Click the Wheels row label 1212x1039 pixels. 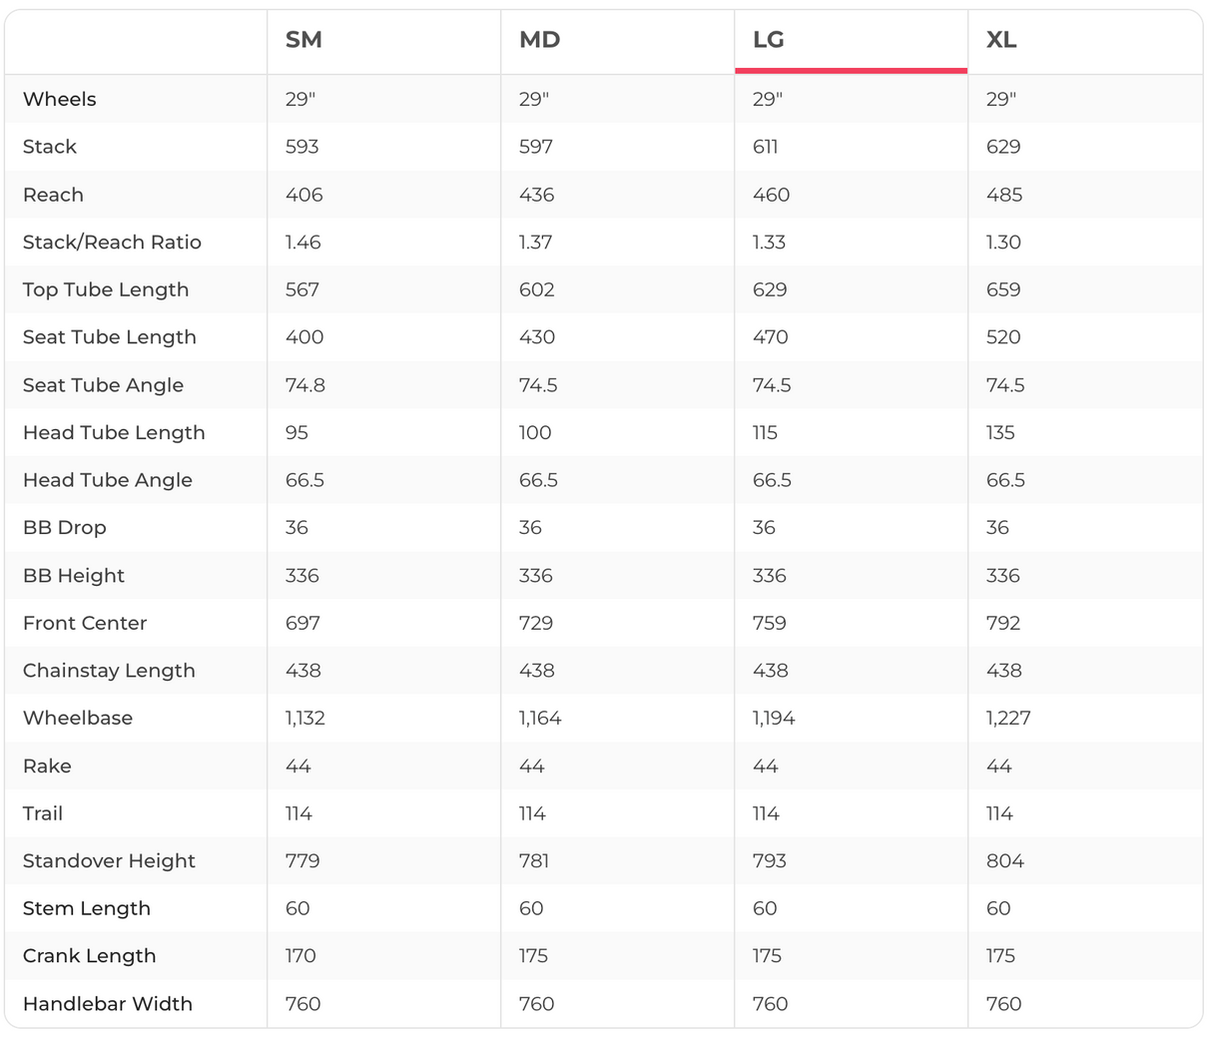click(x=60, y=99)
